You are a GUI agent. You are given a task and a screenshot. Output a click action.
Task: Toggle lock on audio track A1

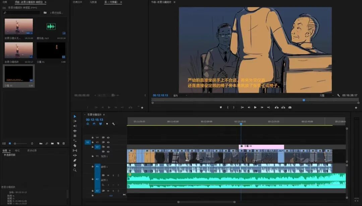point(93,166)
